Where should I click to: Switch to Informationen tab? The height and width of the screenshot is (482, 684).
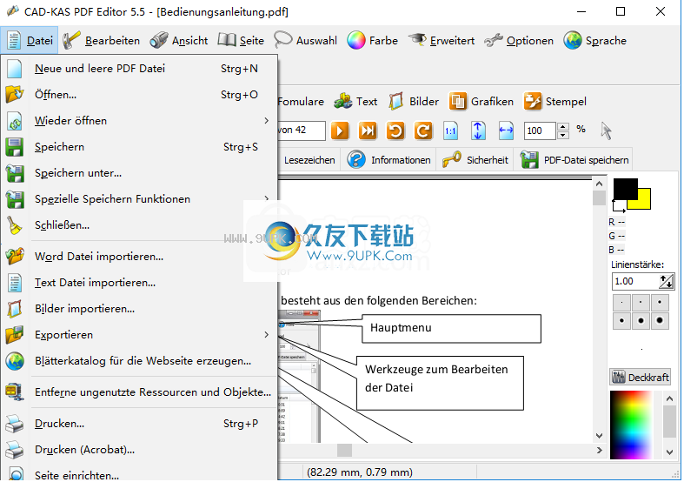tap(389, 160)
